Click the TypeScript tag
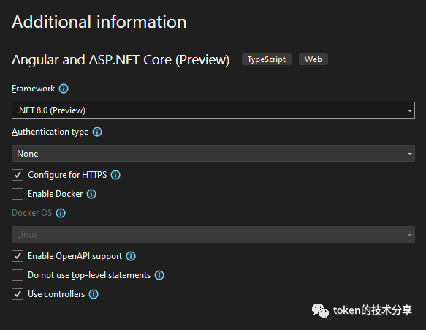The height and width of the screenshot is (330, 426). pos(267,59)
